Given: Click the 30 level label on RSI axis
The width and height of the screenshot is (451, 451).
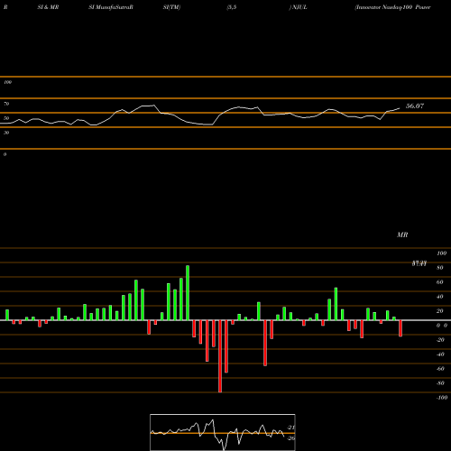Looking at the screenshot, I should (x=6, y=133).
